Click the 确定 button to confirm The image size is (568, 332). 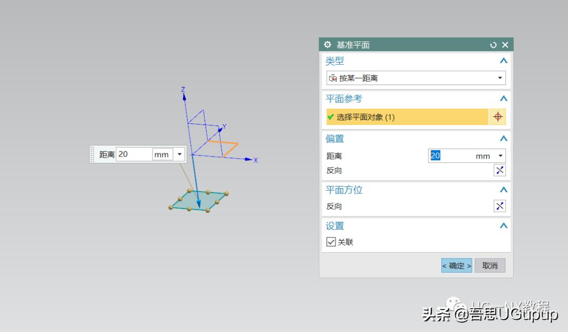pos(455,265)
